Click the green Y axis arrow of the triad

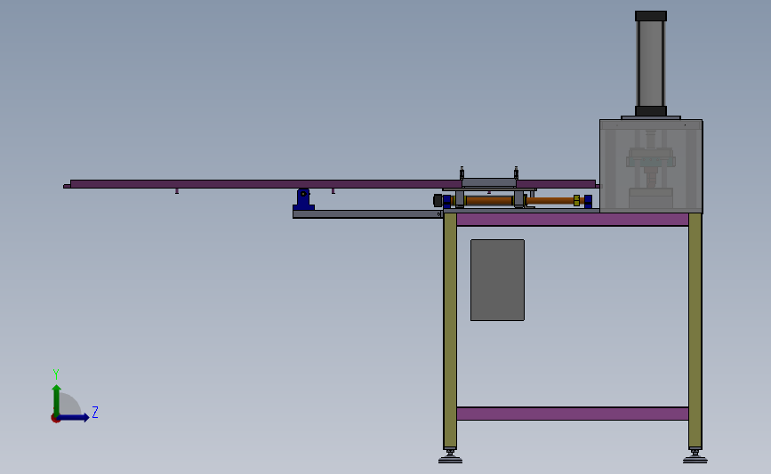[57, 399]
